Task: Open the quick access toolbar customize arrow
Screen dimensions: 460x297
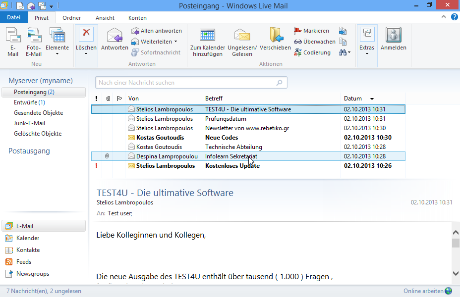Action: click(x=52, y=6)
